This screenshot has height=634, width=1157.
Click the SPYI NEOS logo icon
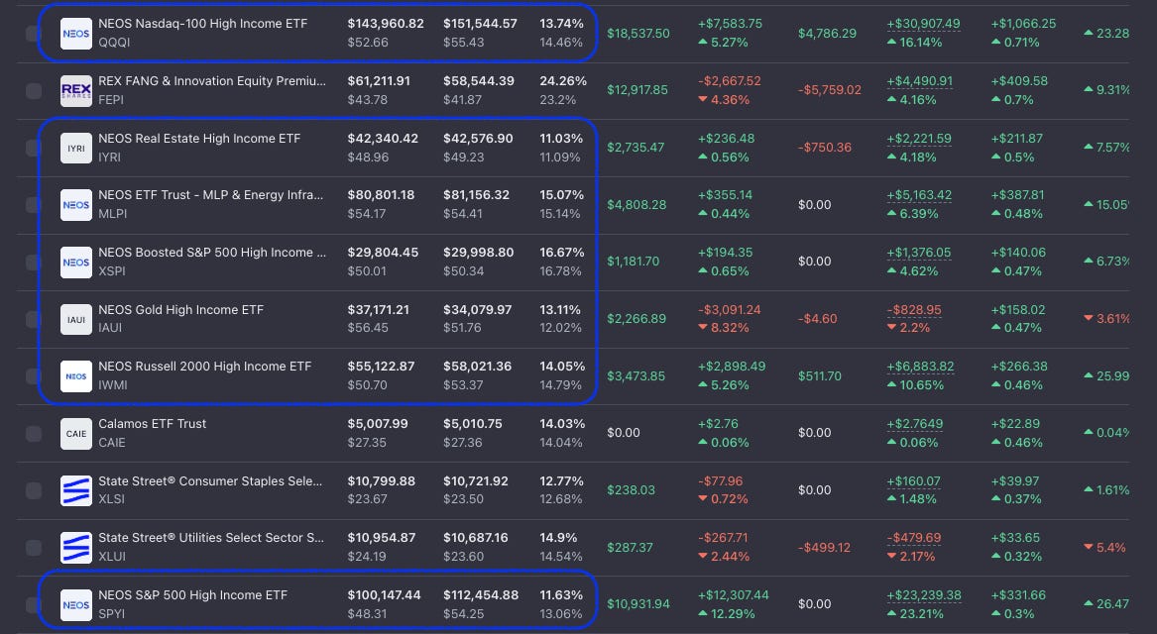pos(76,604)
